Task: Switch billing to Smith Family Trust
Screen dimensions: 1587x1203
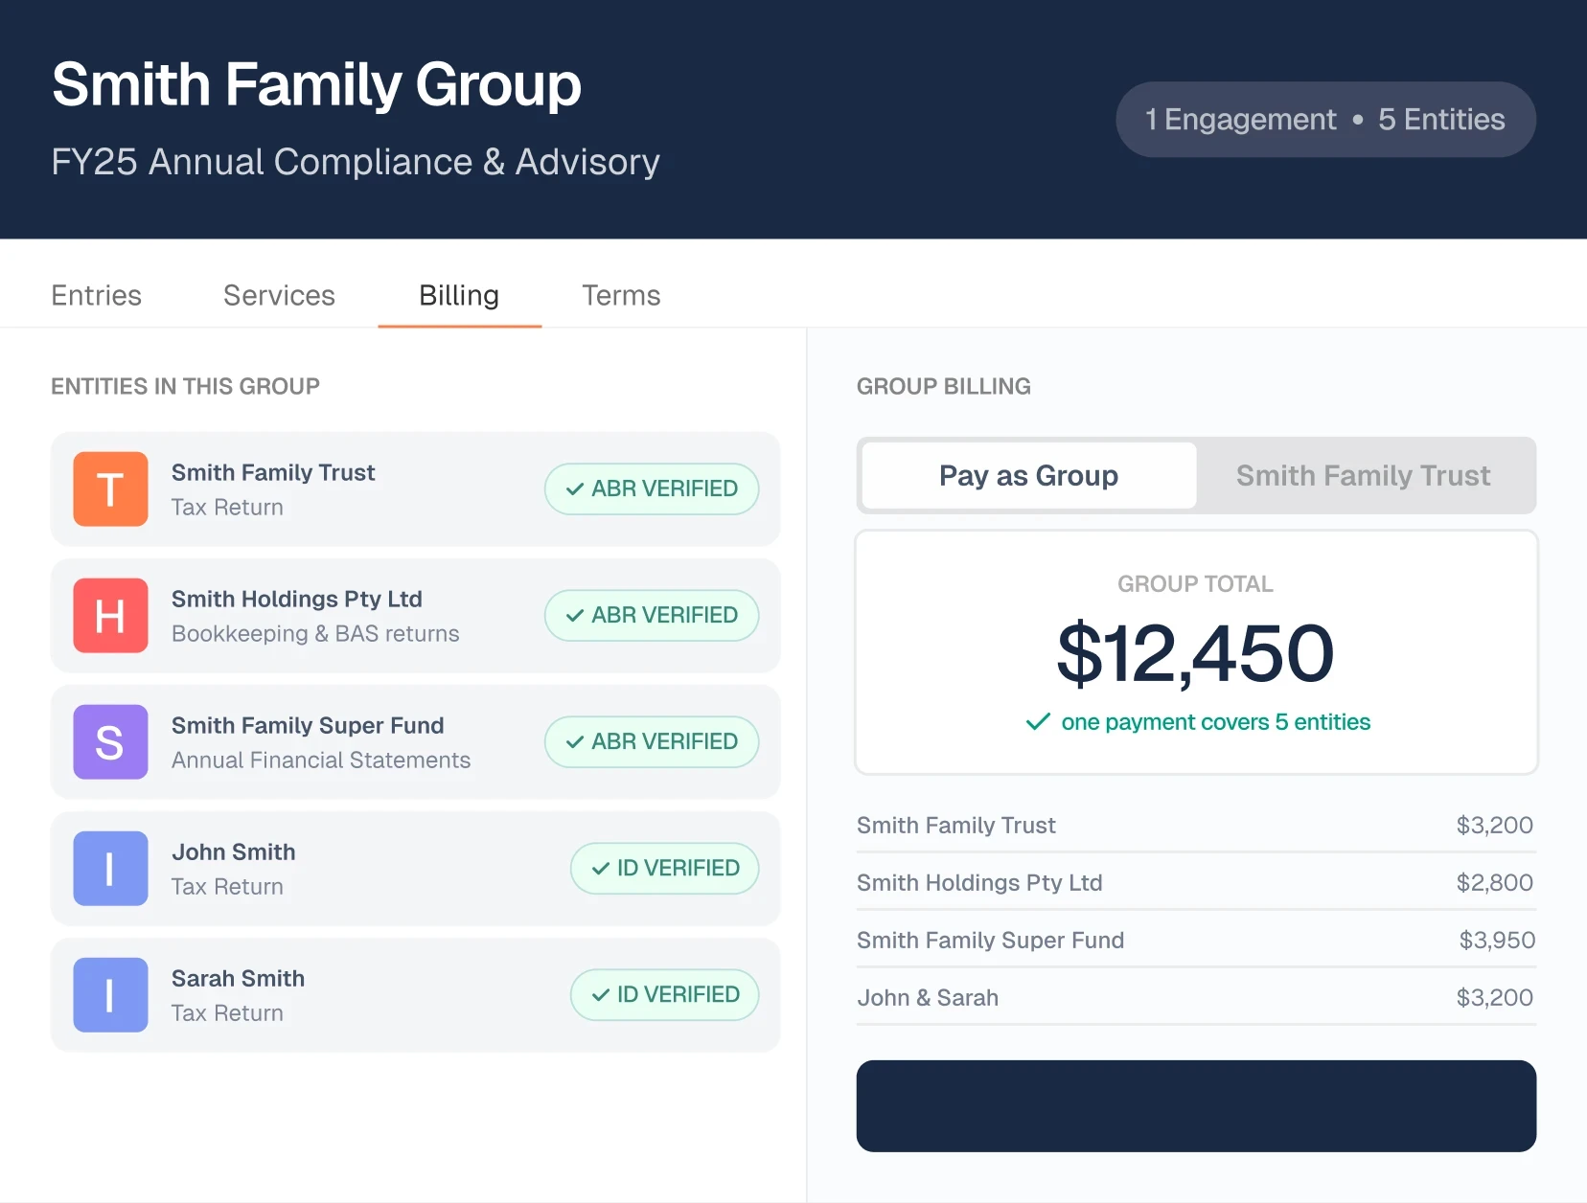Action: 1363,476
